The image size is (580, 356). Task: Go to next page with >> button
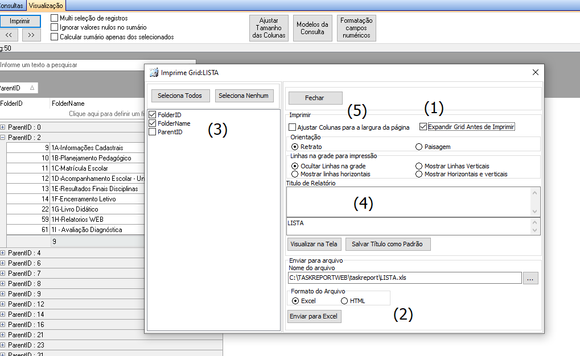[31, 35]
